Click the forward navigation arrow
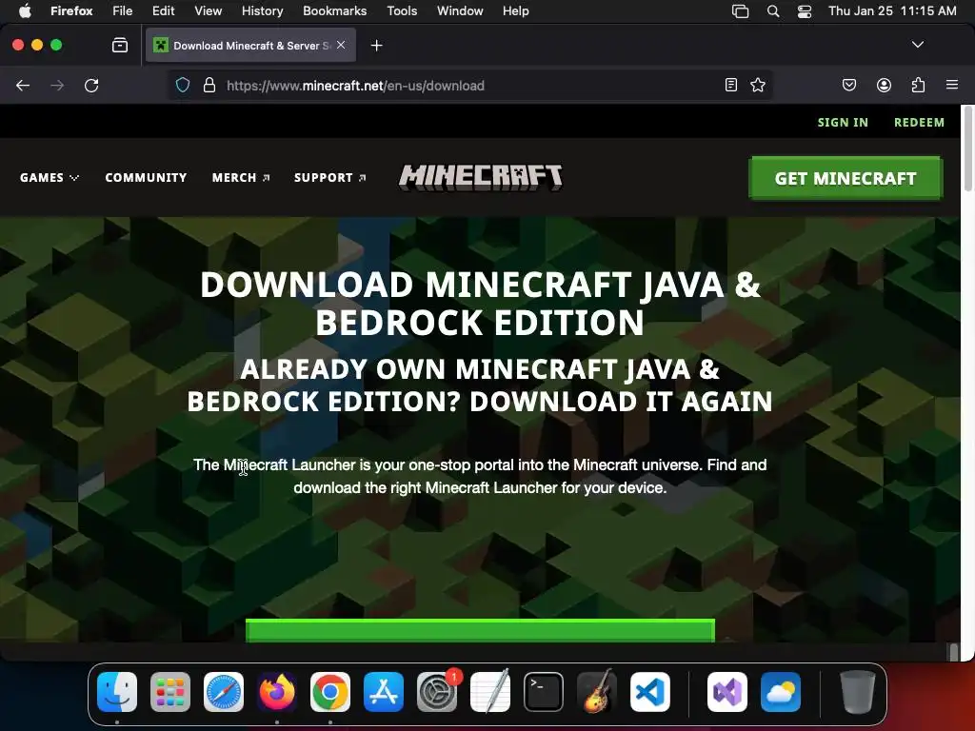This screenshot has width=975, height=731. (57, 85)
